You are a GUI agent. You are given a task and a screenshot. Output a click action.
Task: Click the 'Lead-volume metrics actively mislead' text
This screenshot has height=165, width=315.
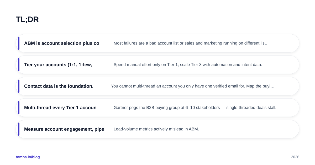pos(156,129)
